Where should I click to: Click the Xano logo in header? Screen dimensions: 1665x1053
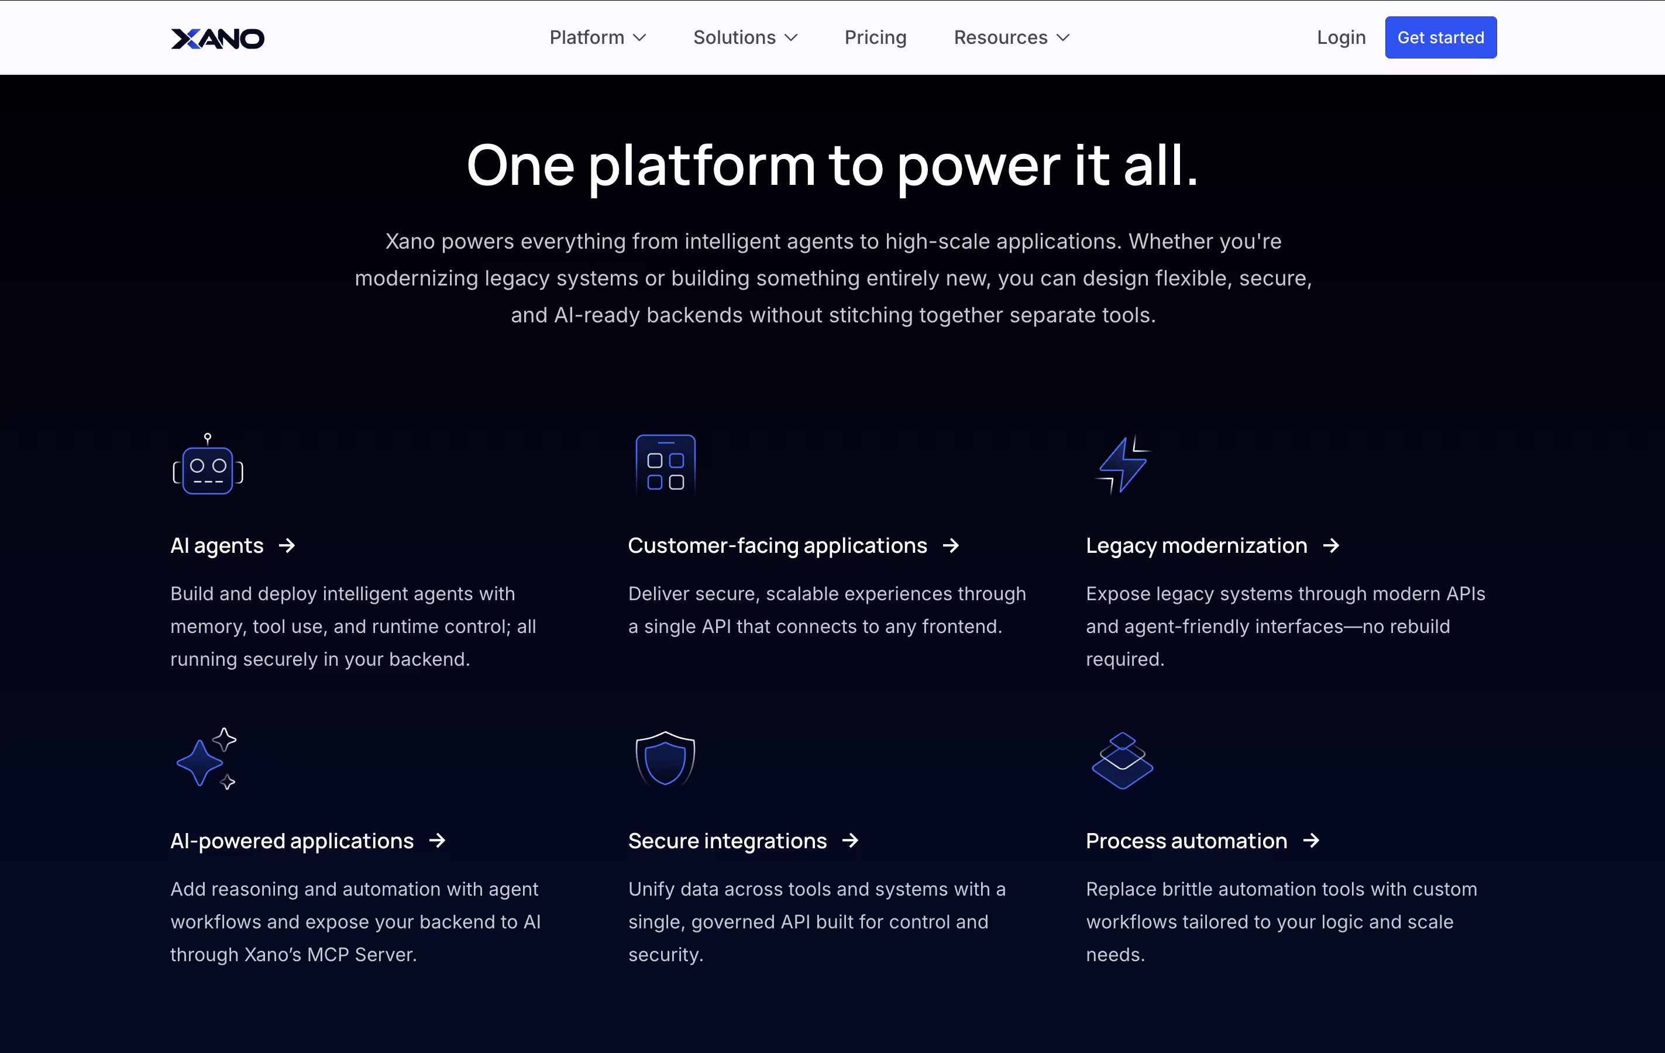coord(217,38)
